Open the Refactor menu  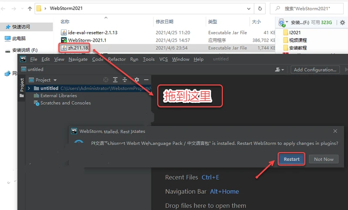117,59
